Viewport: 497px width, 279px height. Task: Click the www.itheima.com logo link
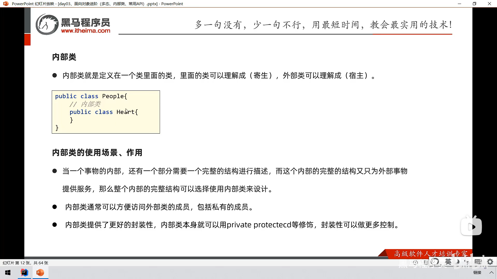click(x=85, y=31)
